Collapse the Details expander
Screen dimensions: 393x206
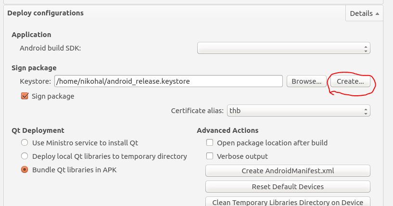364,13
